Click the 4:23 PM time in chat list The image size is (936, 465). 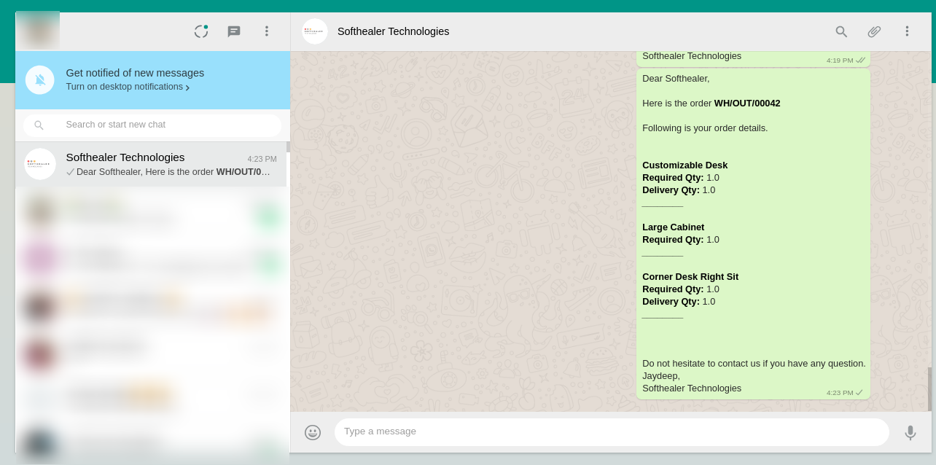262,159
